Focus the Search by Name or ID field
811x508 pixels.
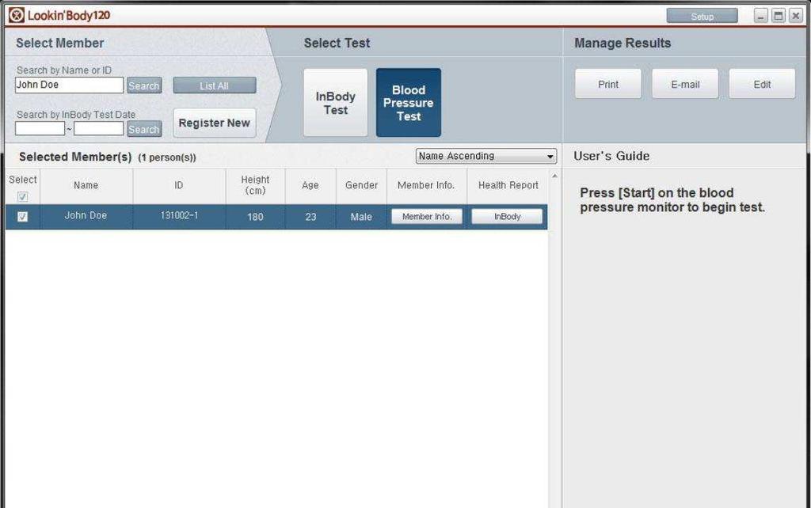tap(70, 85)
